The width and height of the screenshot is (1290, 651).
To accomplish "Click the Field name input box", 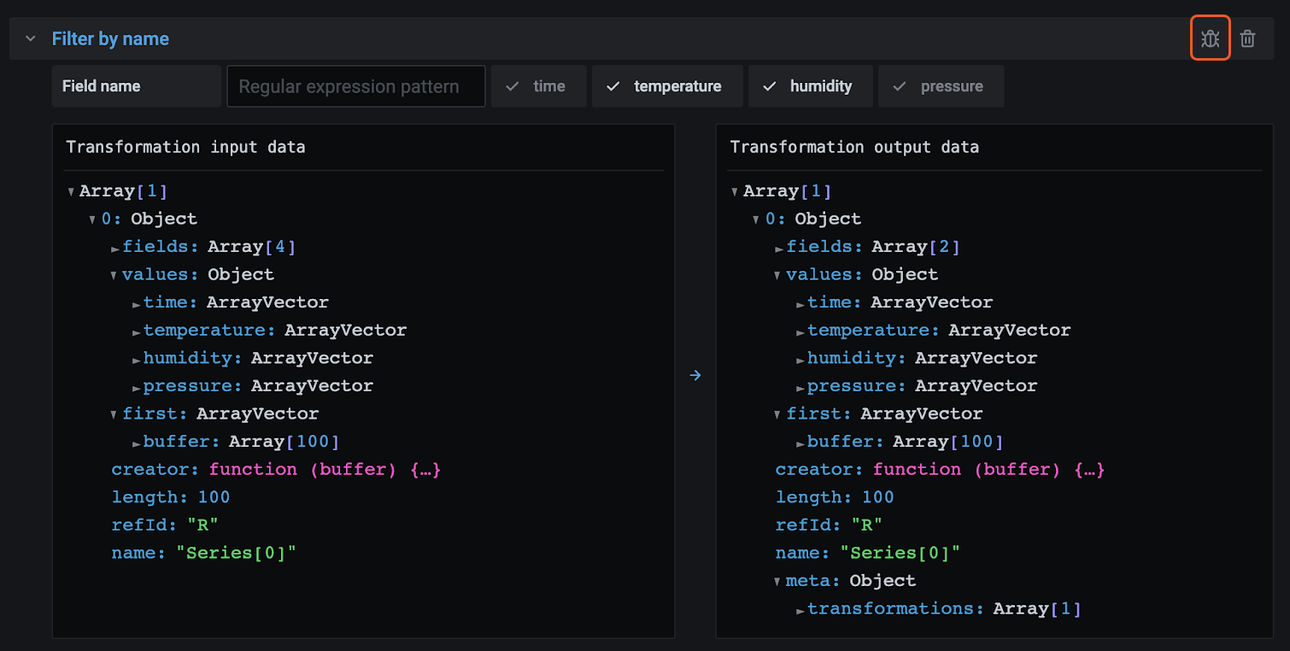I will [136, 85].
